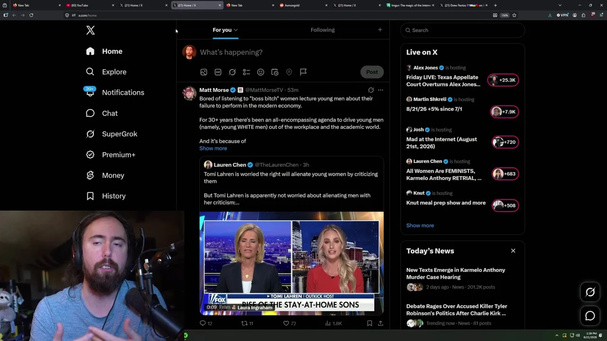
Task: Join Josh's live with +720 listeners
Action: (x=505, y=142)
